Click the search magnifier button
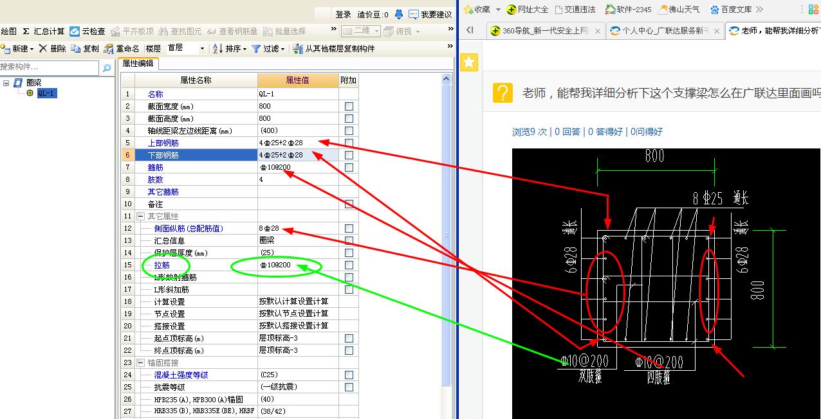Image resolution: width=821 pixels, height=419 pixels. click(x=107, y=67)
